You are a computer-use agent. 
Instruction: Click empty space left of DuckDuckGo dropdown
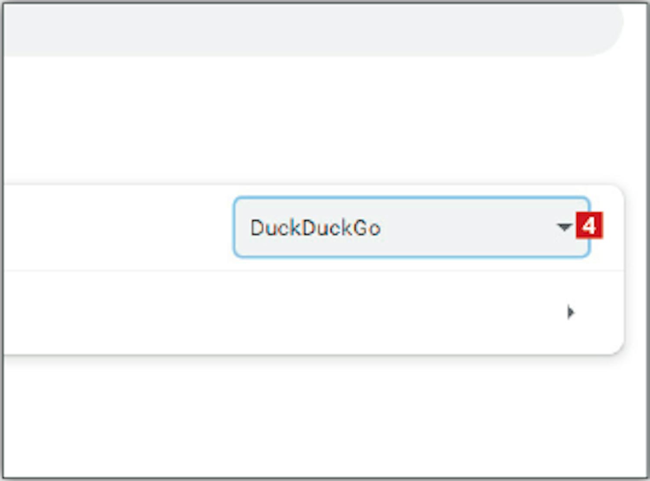117,227
